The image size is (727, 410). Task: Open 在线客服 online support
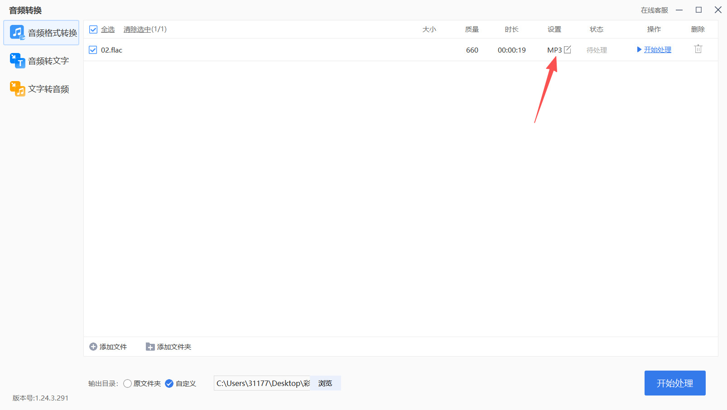[x=655, y=10]
